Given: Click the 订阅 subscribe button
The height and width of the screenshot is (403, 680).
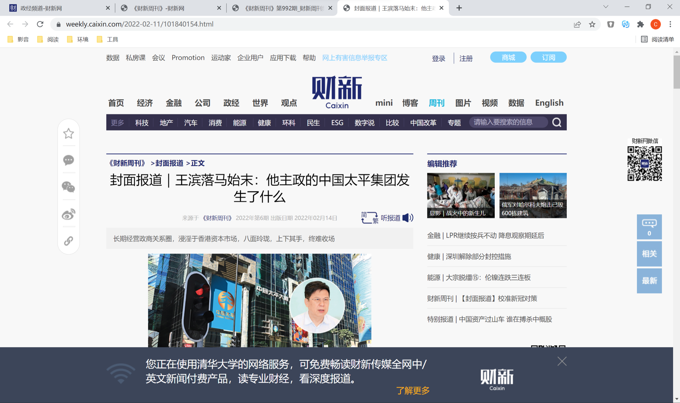Looking at the screenshot, I should click(548, 57).
